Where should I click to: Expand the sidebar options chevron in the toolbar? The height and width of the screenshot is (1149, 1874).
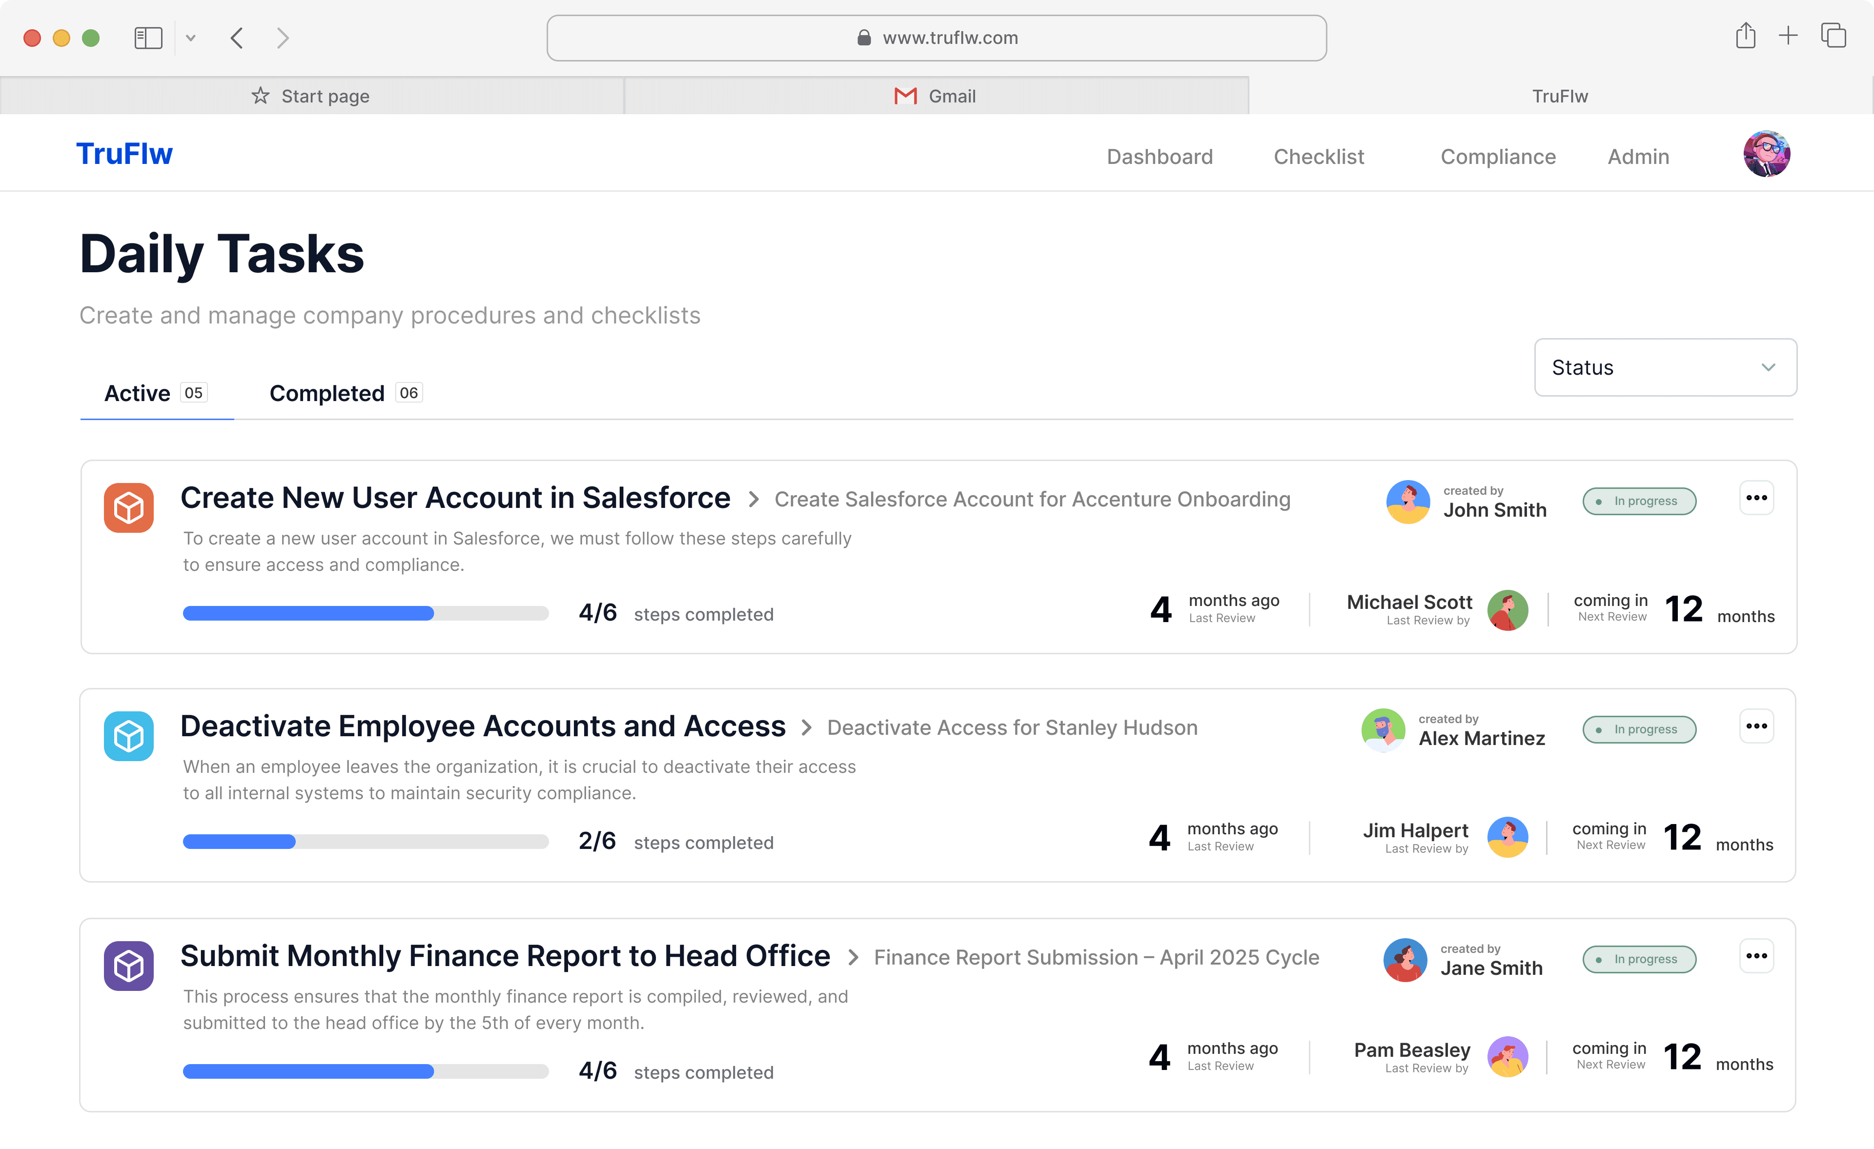(x=191, y=38)
